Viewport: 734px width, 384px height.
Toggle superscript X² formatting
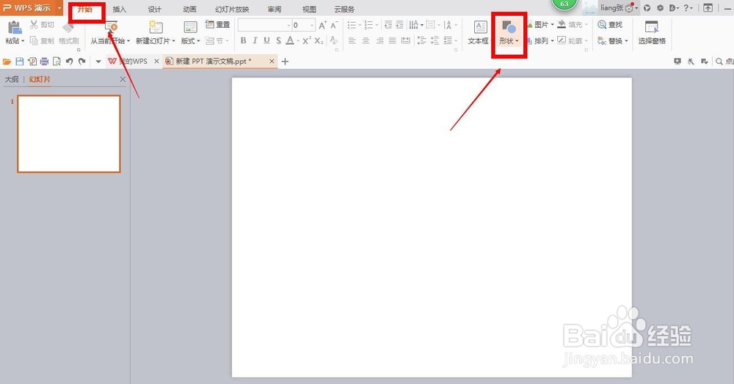click(x=306, y=40)
